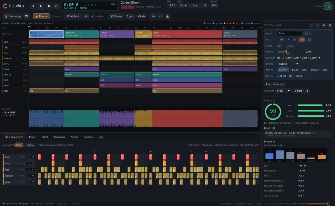Click loop this section button
The width and height of the screenshot is (335, 206).
(275, 84)
